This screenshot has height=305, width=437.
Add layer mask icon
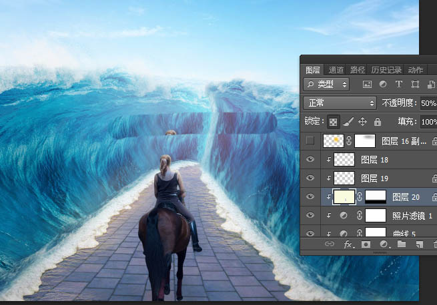click(x=366, y=244)
